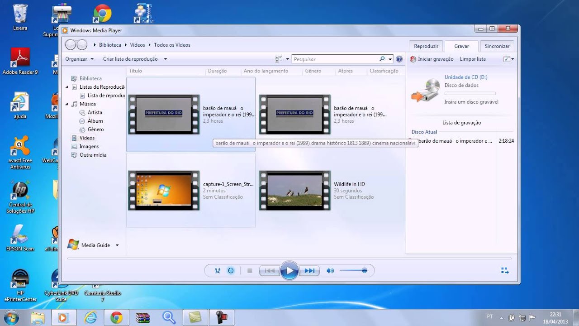The width and height of the screenshot is (579, 326).
Task: Click the Biblioteca breadcrumb arrow
Action: coord(125,45)
